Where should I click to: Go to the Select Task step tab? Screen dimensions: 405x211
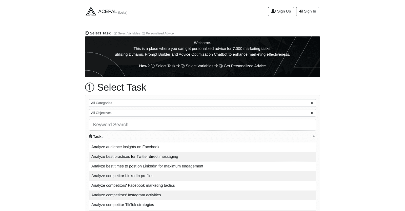tap(98, 33)
